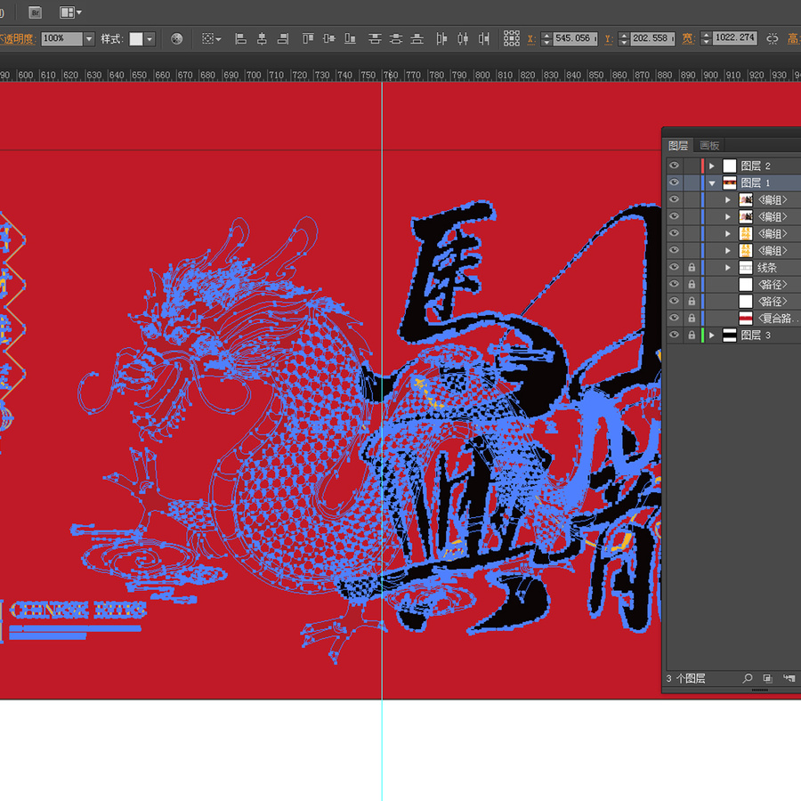Select the 图层 2 layer row
The height and width of the screenshot is (801, 801).
(733, 166)
